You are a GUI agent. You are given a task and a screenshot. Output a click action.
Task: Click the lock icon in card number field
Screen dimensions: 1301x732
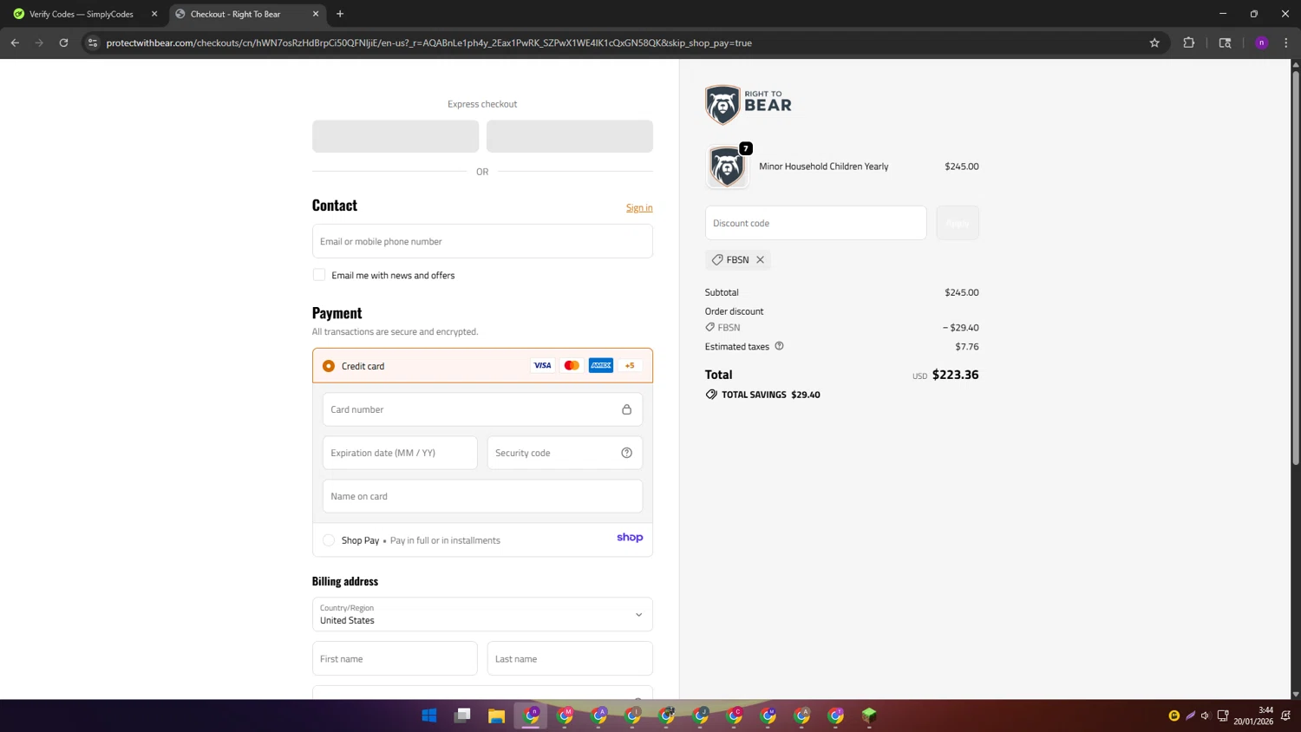tap(626, 409)
